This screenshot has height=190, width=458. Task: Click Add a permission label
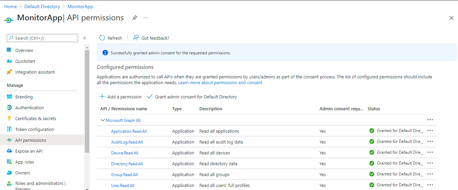[x=125, y=97]
